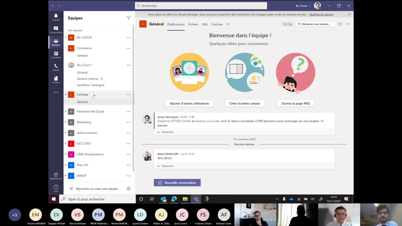
Task: Expand the Partenaire Be Cloud team
Action: click(x=66, y=111)
